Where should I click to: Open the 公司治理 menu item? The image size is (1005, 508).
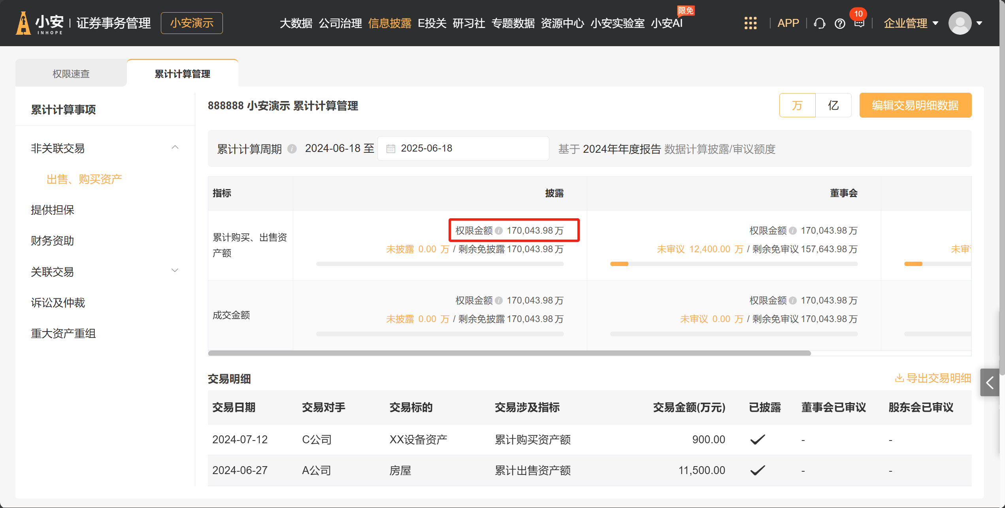pyautogui.click(x=340, y=23)
